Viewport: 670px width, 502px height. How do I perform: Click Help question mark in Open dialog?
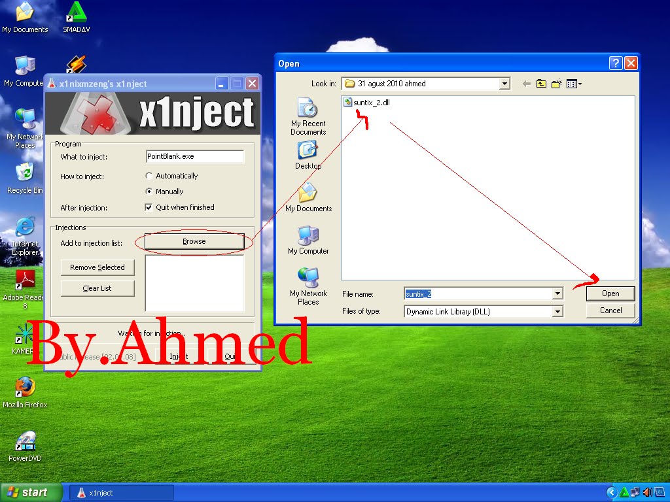coord(615,63)
